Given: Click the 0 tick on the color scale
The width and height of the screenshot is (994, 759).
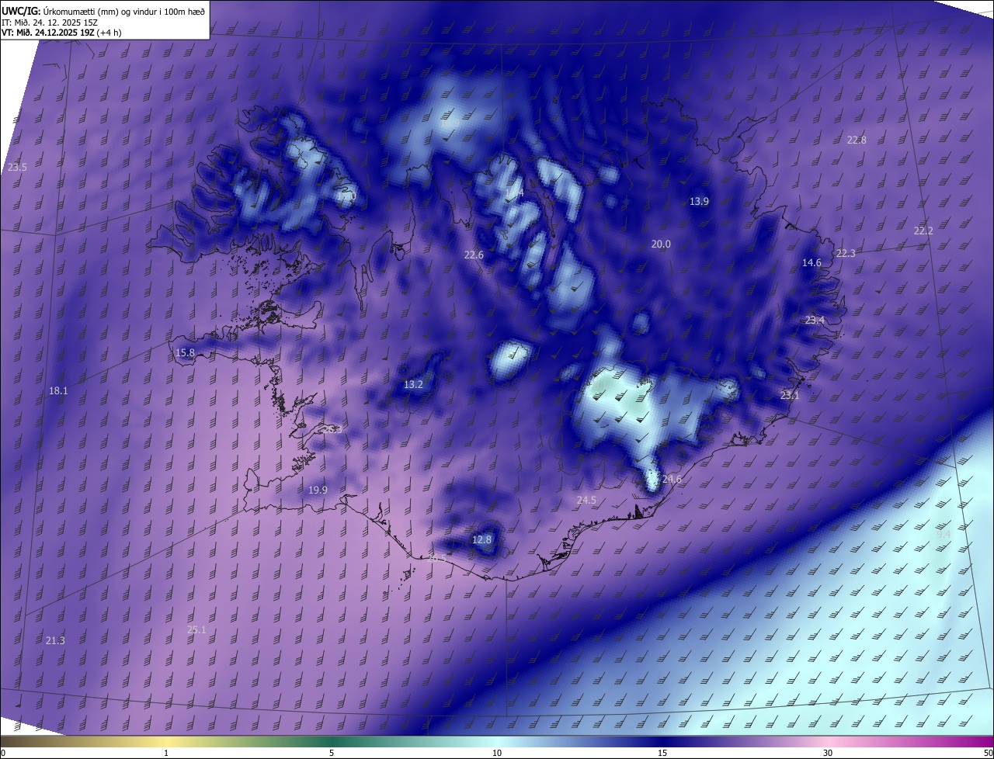Looking at the screenshot, I should 3,754.
